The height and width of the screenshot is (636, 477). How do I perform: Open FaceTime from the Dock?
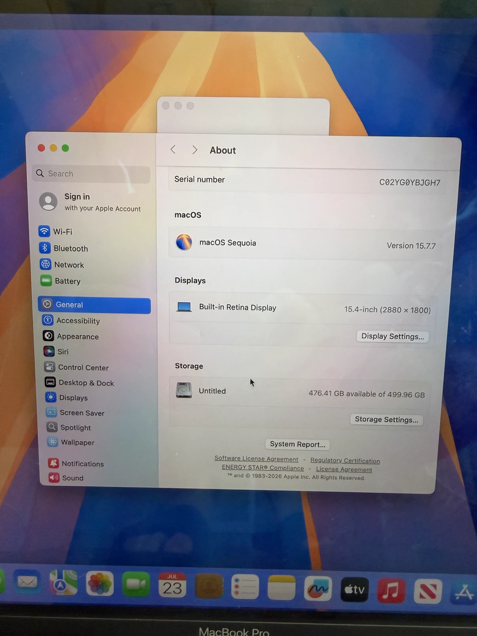click(136, 584)
